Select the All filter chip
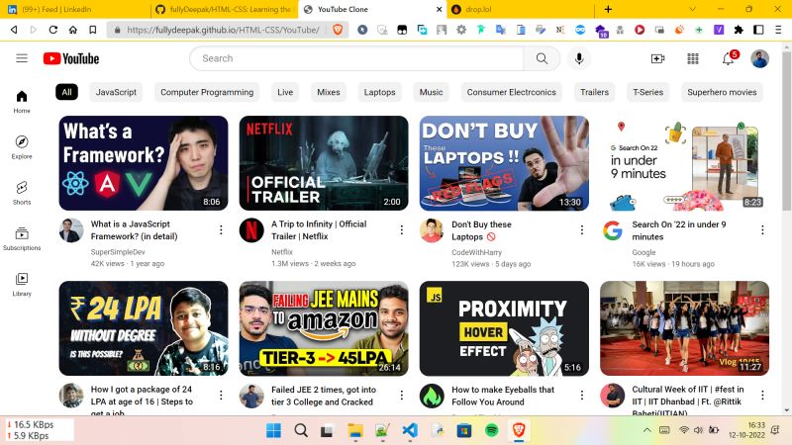Image resolution: width=792 pixels, height=445 pixels. (x=66, y=92)
